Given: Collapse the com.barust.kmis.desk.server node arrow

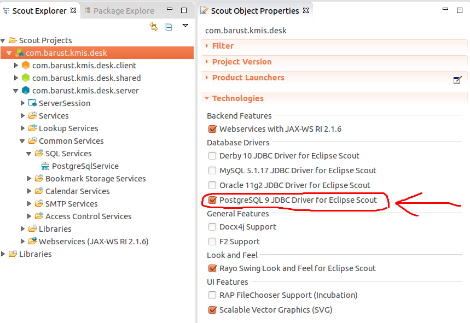Looking at the screenshot, I should coord(16,91).
